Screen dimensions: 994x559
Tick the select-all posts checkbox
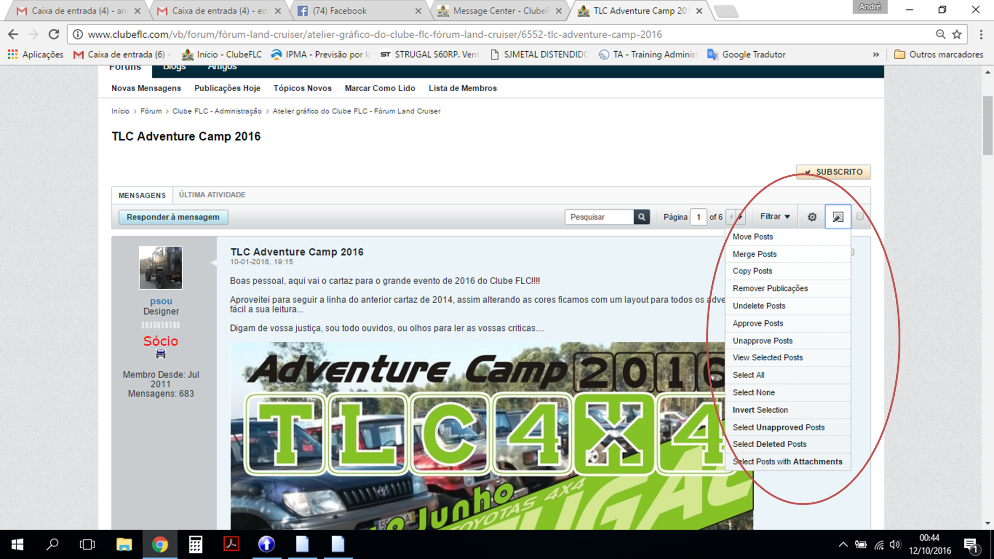[860, 216]
